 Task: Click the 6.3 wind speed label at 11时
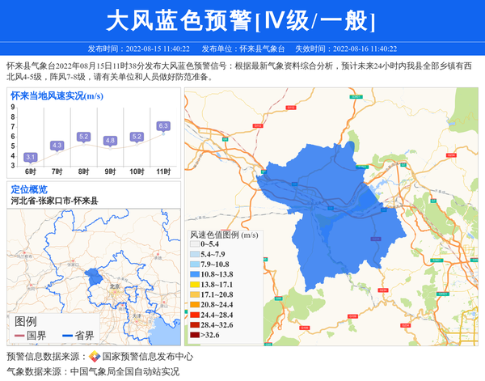(163, 126)
